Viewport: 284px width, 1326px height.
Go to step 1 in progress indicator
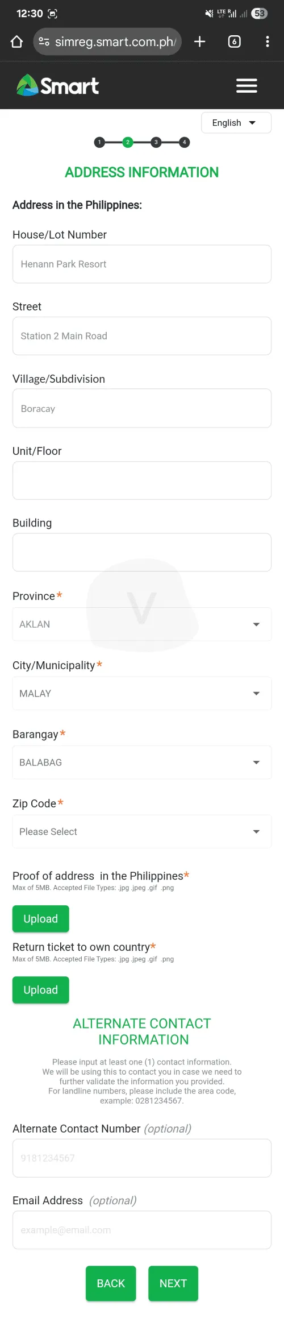pyautogui.click(x=99, y=142)
